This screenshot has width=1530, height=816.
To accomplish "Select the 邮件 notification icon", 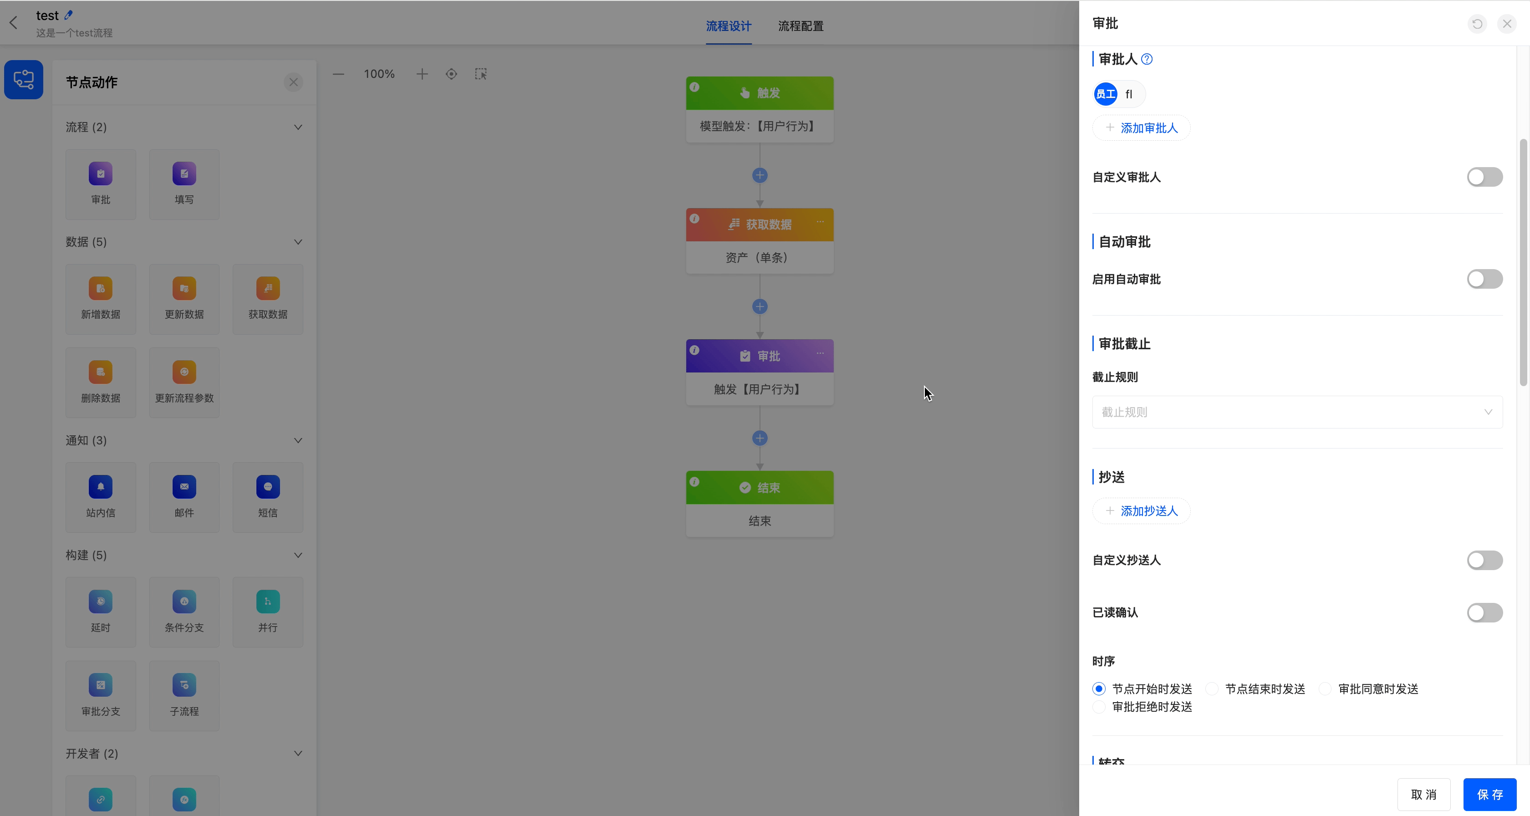I will coord(184,487).
